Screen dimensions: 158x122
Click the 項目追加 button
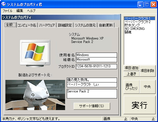coord(132,68)
